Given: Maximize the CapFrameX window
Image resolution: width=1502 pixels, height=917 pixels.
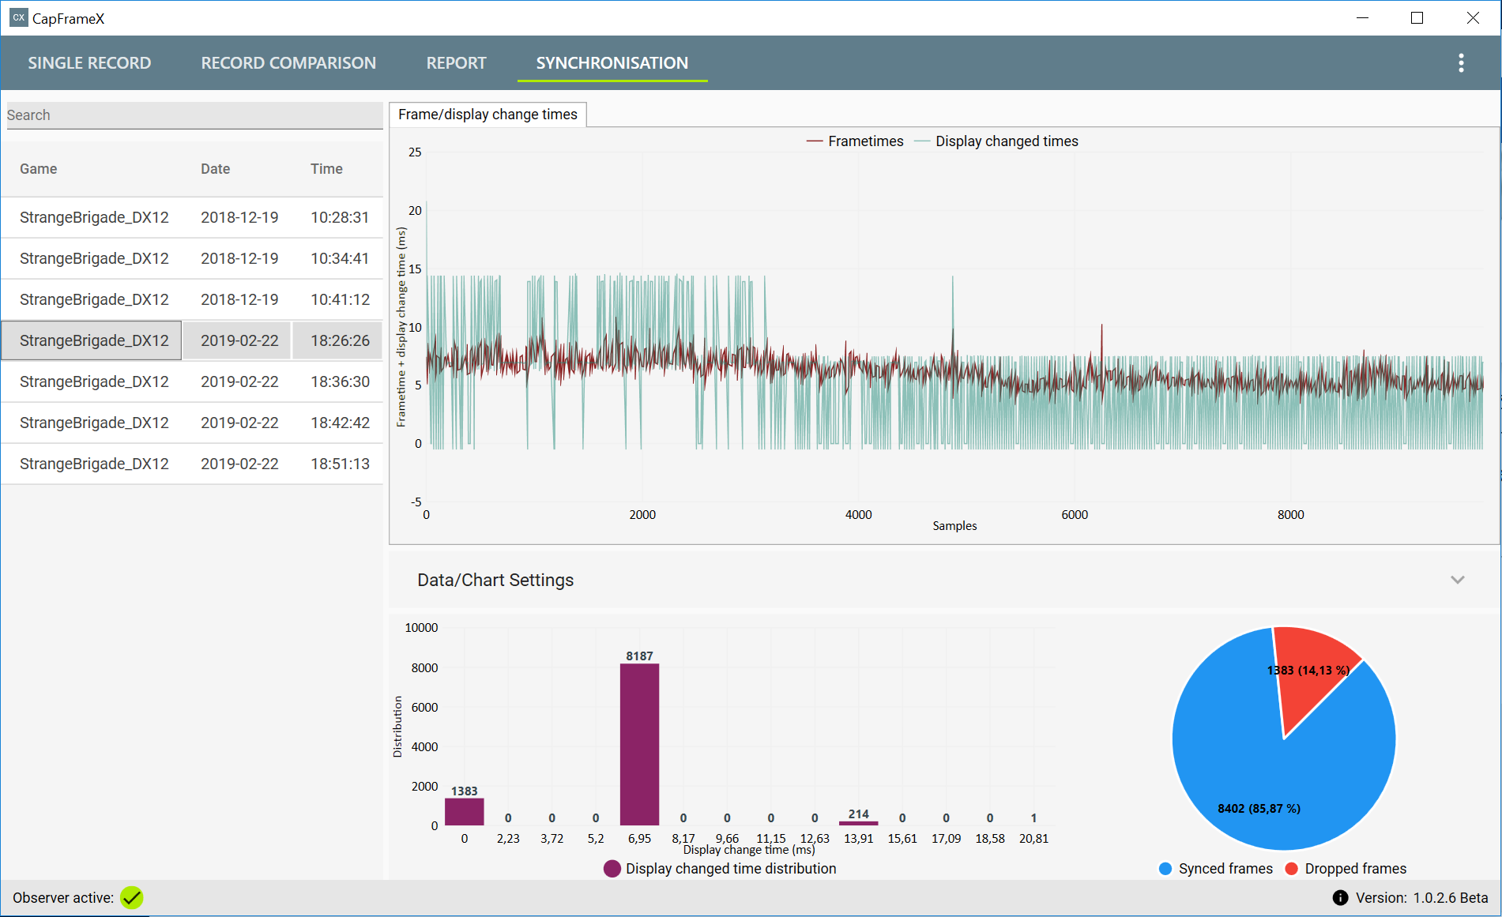Looking at the screenshot, I should point(1417,17).
